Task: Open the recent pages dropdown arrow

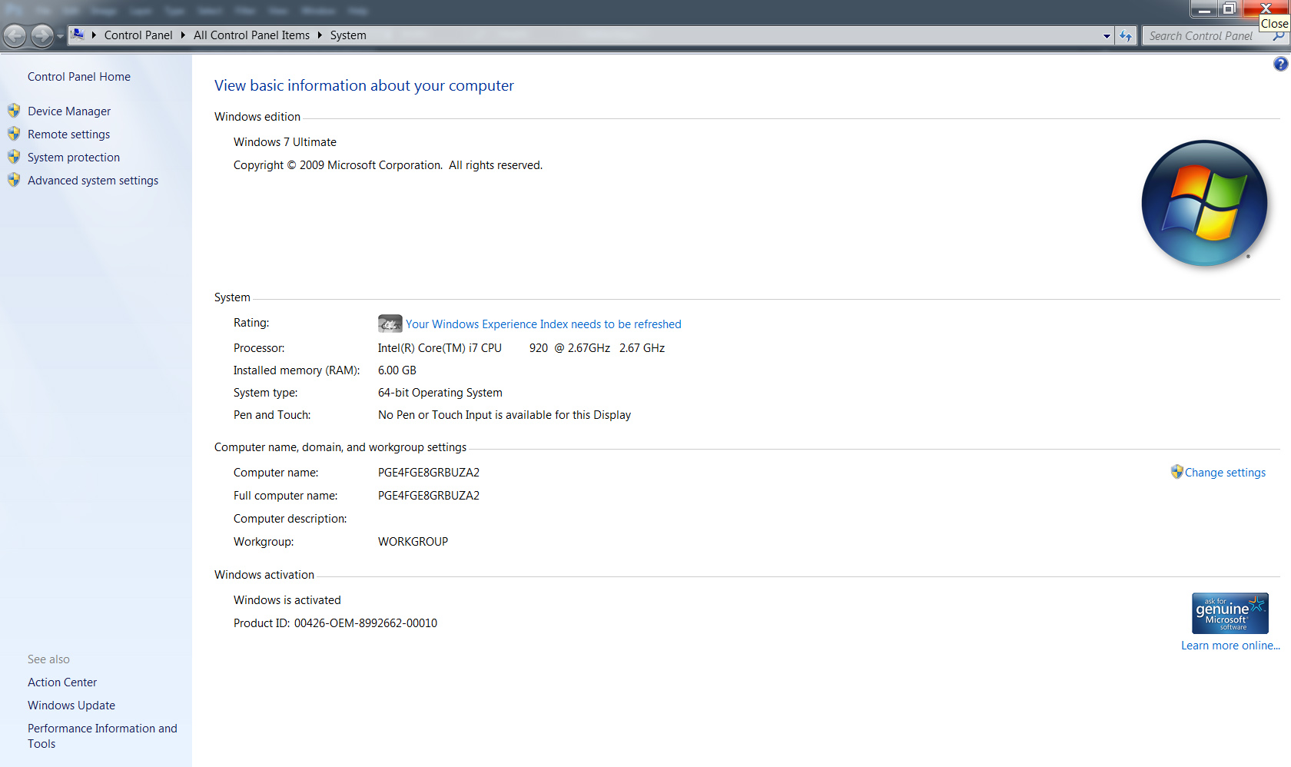Action: click(x=61, y=36)
